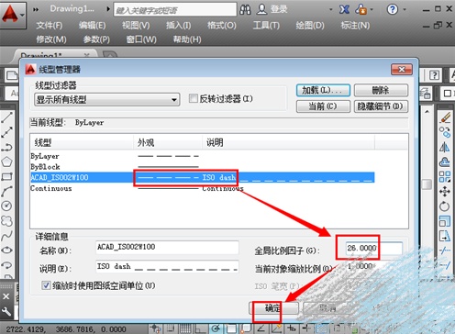Click the Current (当前) button

(x=323, y=106)
